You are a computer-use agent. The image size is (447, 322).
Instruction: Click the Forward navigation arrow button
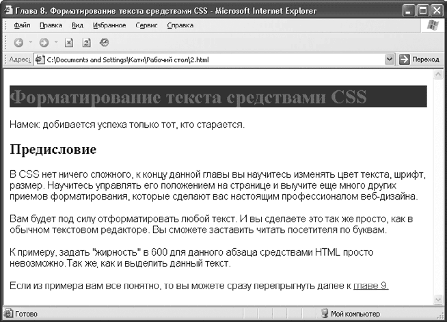pyautogui.click(x=44, y=42)
